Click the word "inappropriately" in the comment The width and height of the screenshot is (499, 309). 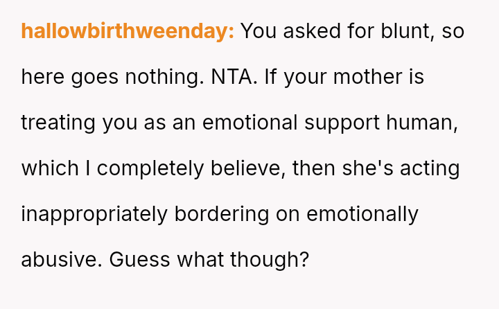point(94,214)
